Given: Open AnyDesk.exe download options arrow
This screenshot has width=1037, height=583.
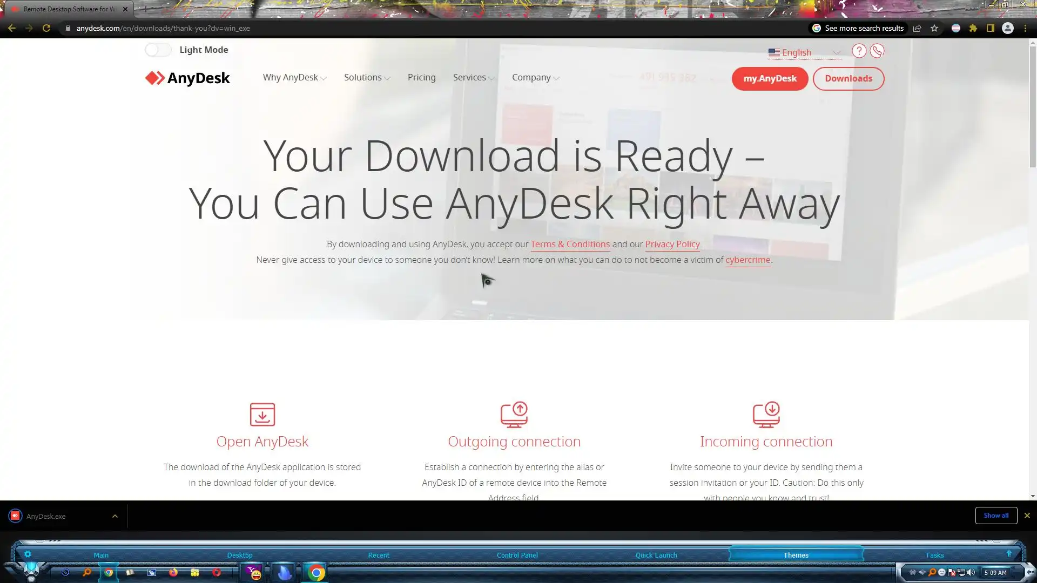Looking at the screenshot, I should pos(115,516).
